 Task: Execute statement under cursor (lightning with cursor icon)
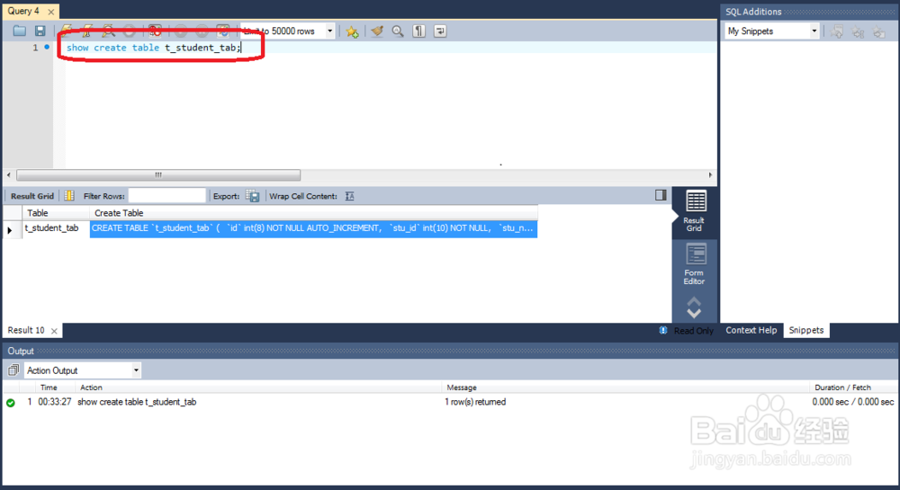coord(87,31)
